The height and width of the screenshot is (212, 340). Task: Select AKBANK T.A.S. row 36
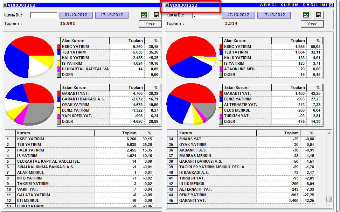[242, 150]
